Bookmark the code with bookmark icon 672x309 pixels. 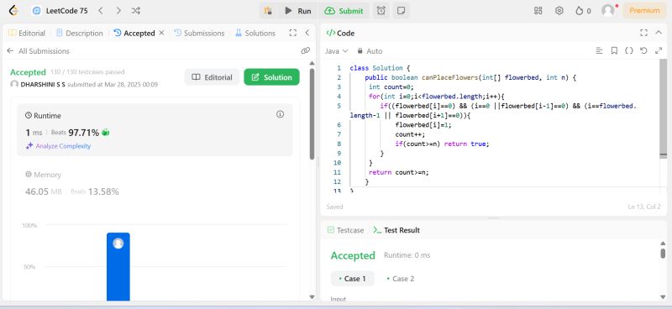coord(614,50)
